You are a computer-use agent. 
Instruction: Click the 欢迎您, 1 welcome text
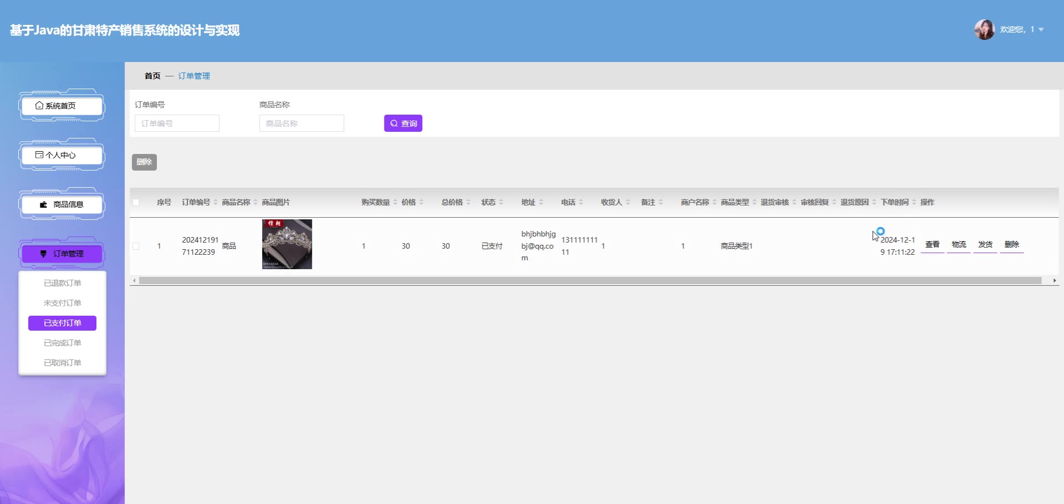[x=1017, y=29]
